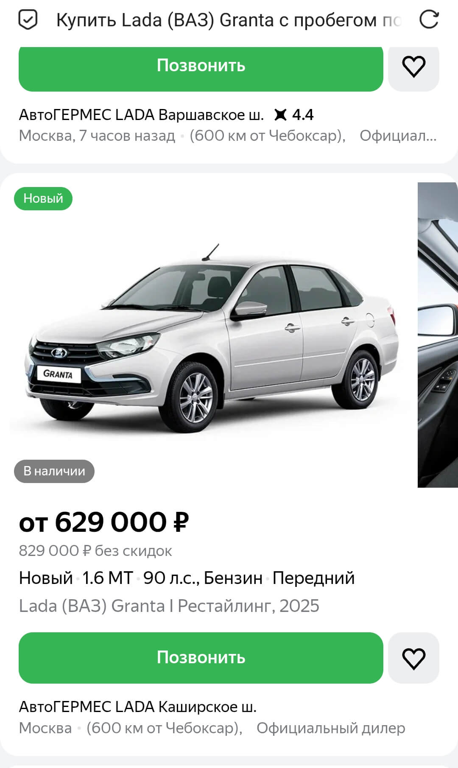The width and height of the screenshot is (458, 768).
Task: Tap the Официальный дилер label in Kashirskoe listing
Action: (x=331, y=728)
